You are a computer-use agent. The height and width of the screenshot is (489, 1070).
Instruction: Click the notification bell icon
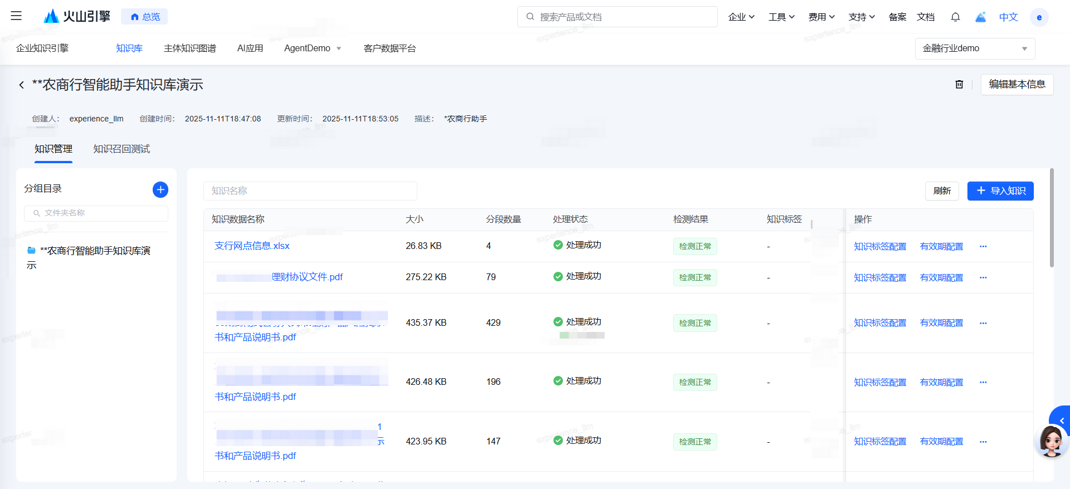tap(955, 17)
